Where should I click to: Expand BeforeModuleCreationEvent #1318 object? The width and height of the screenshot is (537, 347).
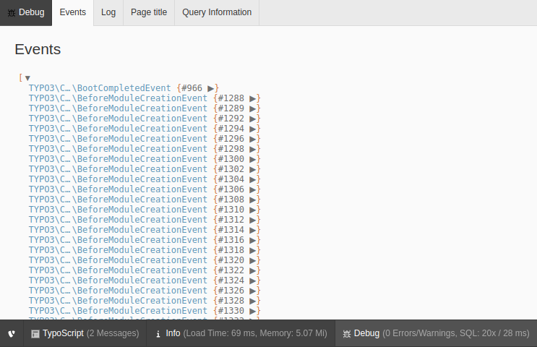tap(253, 250)
